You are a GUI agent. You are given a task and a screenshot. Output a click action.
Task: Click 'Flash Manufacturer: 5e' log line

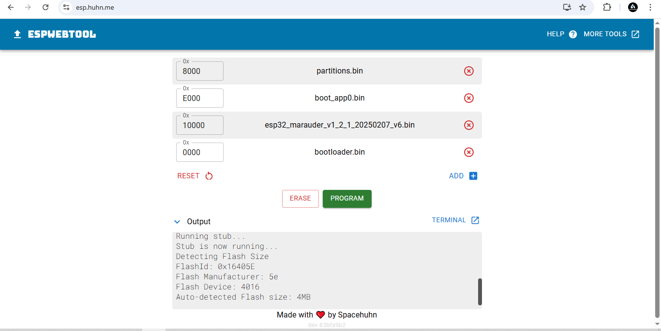[x=227, y=277]
